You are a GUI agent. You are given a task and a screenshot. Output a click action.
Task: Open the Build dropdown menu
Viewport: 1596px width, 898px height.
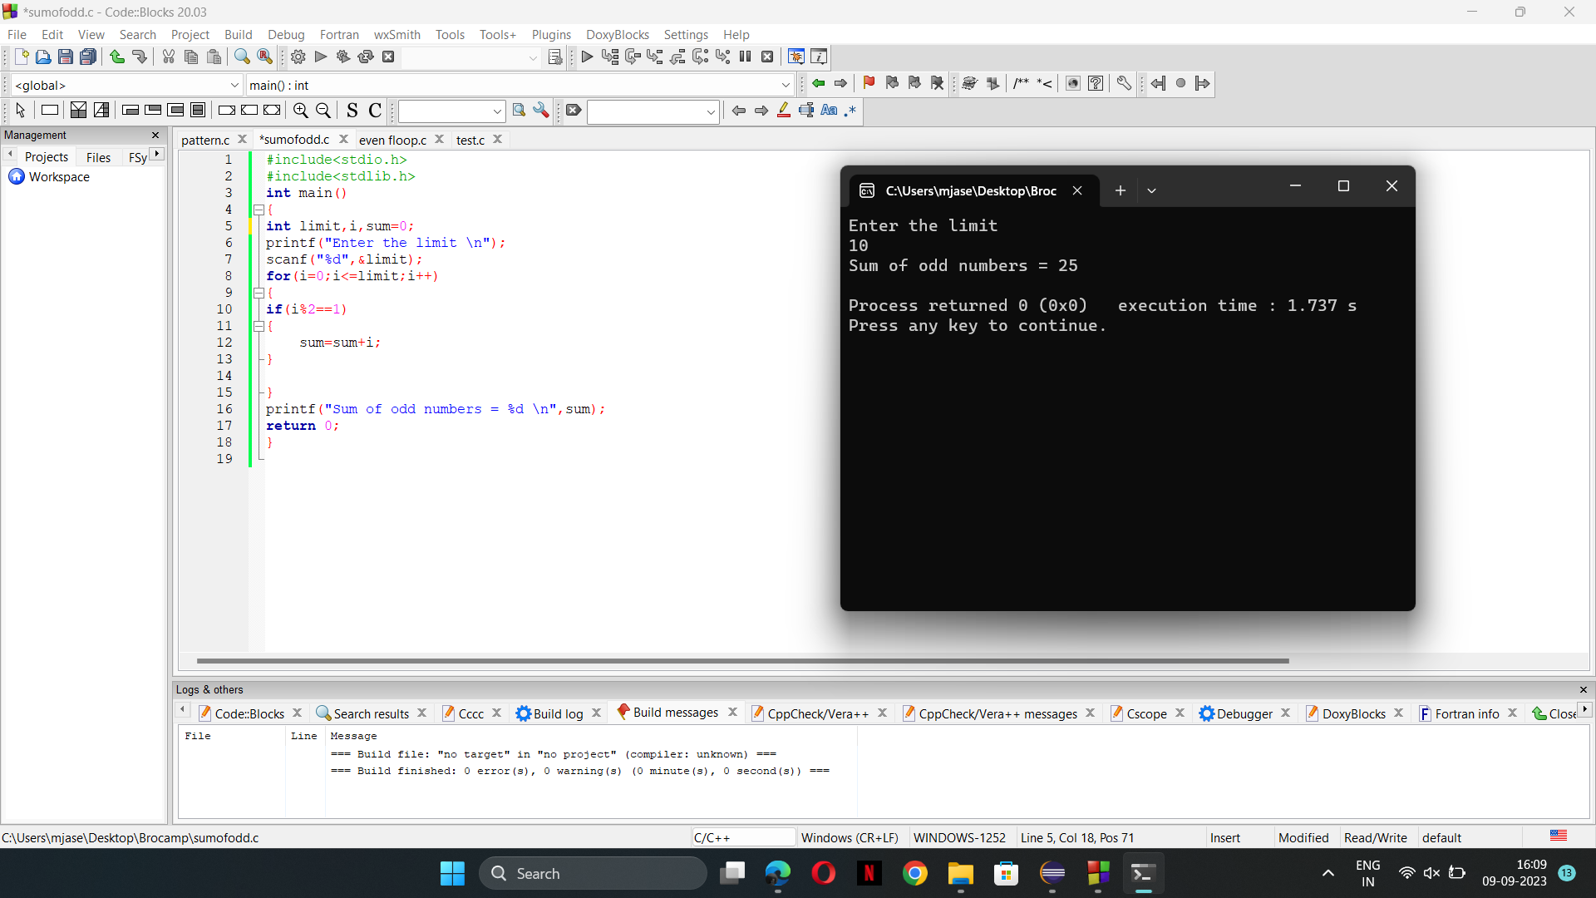pos(238,34)
